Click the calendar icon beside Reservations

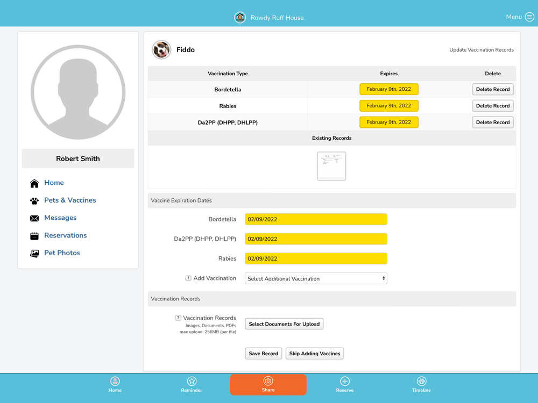pos(34,236)
